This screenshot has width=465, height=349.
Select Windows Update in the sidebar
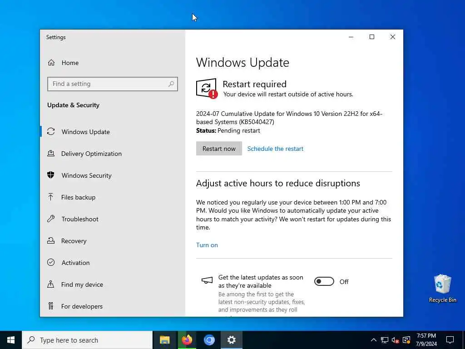coord(113,131)
